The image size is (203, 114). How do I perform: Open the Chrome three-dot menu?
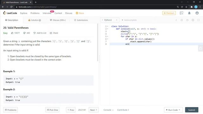pyautogui.click(x=200, y=7)
